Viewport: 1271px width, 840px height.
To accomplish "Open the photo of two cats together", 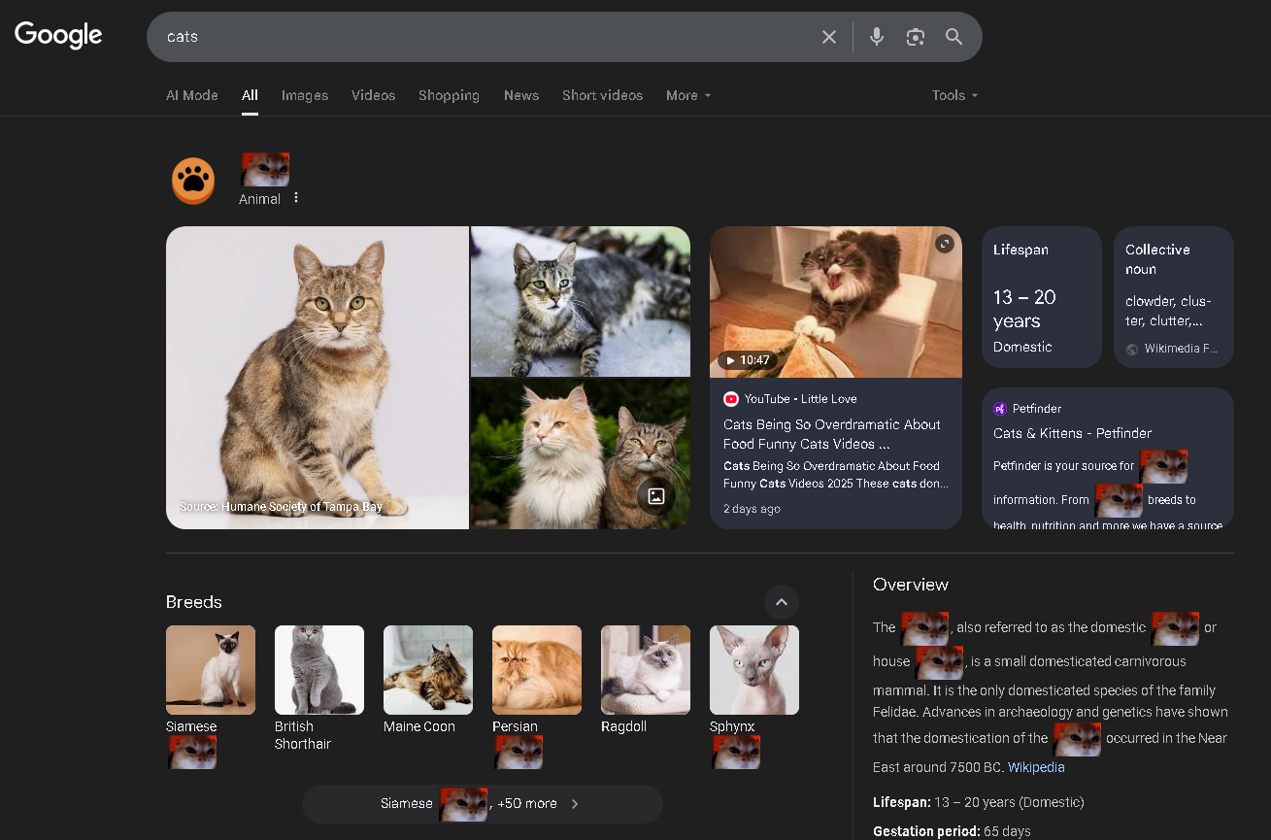I will tap(581, 454).
